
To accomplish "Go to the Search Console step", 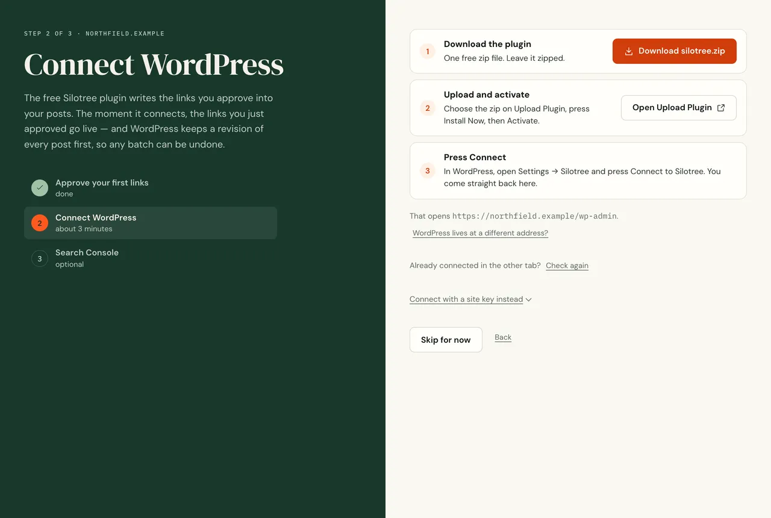I will [151, 258].
